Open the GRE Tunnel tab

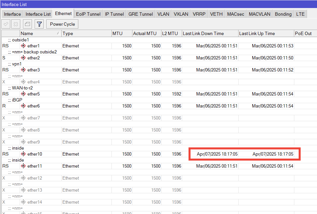click(141, 14)
